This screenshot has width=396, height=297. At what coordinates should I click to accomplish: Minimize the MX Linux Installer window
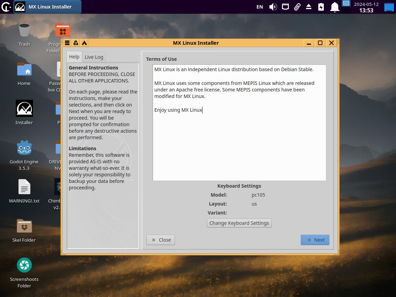309,43
